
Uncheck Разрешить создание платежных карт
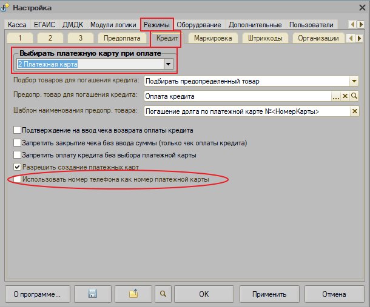tap(17, 167)
